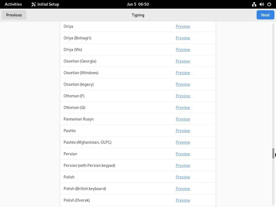Select Persian (with Persian keypad) row
The image size is (276, 207).
89,165
